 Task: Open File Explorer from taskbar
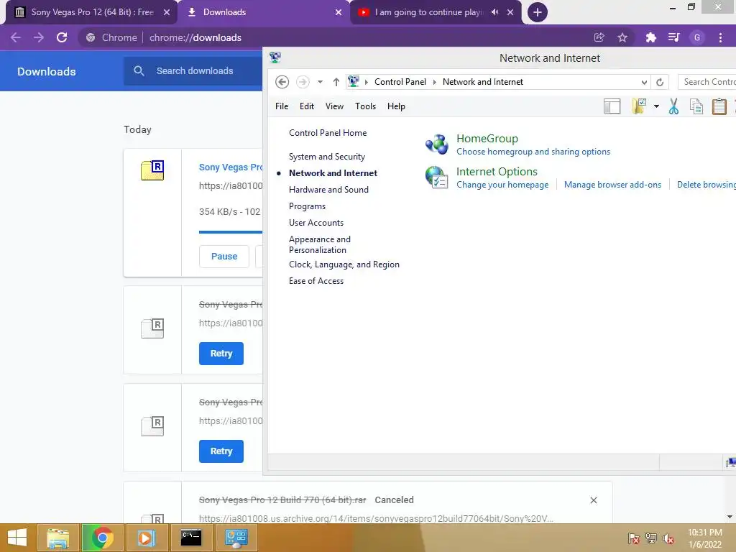[57, 538]
